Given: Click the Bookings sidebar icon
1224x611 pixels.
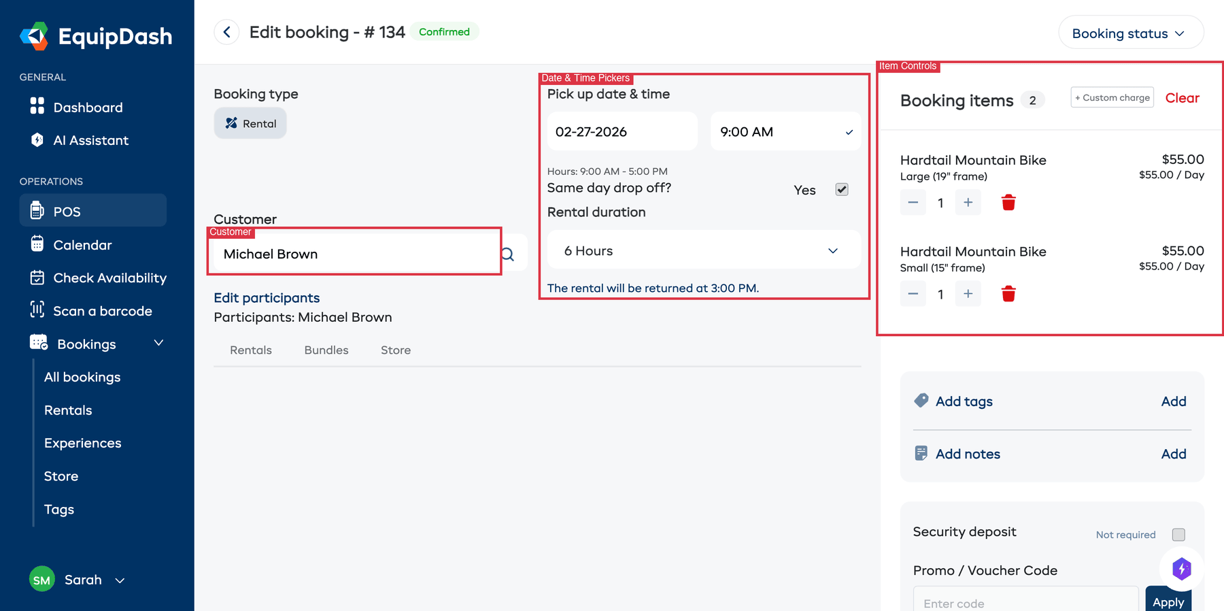Looking at the screenshot, I should (39, 343).
